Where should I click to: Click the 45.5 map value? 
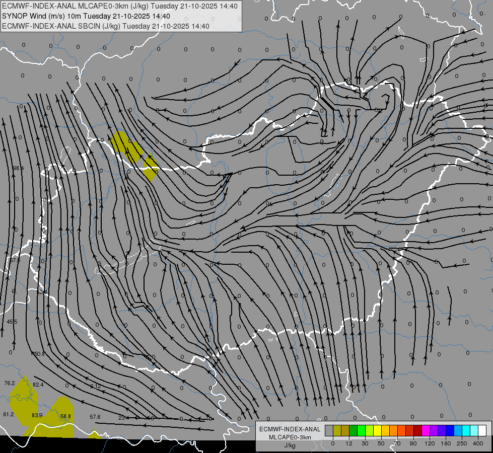pyautogui.click(x=12, y=322)
